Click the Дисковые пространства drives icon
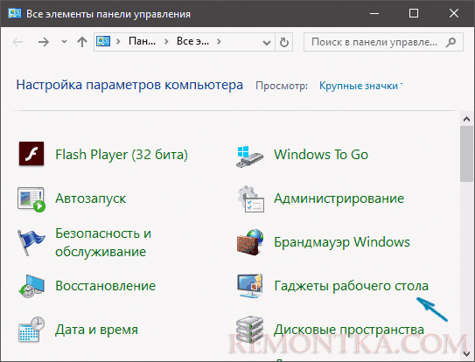Viewport: 475px width, 362px height. [249, 330]
